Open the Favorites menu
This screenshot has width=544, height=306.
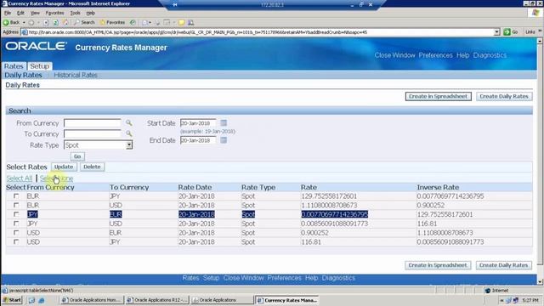tap(54, 13)
